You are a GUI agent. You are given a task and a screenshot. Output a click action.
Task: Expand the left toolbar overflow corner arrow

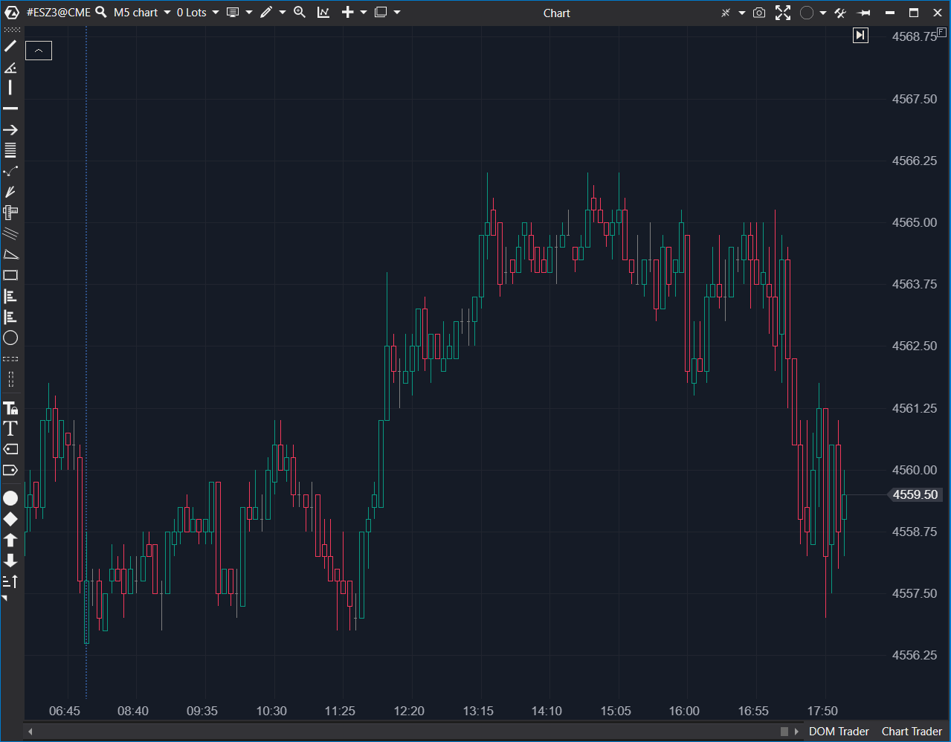pyautogui.click(x=4, y=599)
